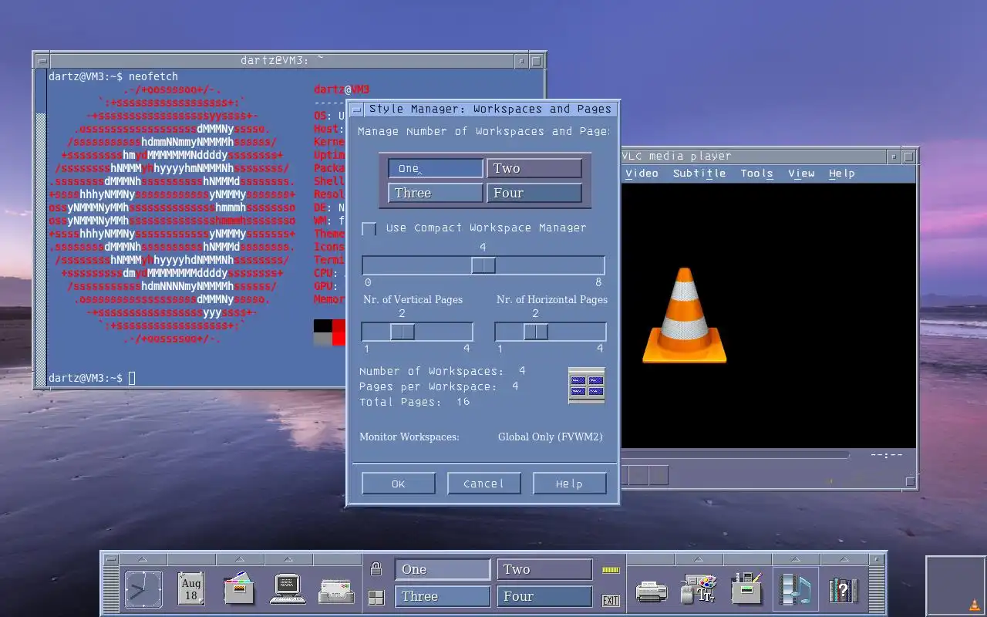Click Cancel in Style Manager dialog
987x617 pixels.
(483, 484)
